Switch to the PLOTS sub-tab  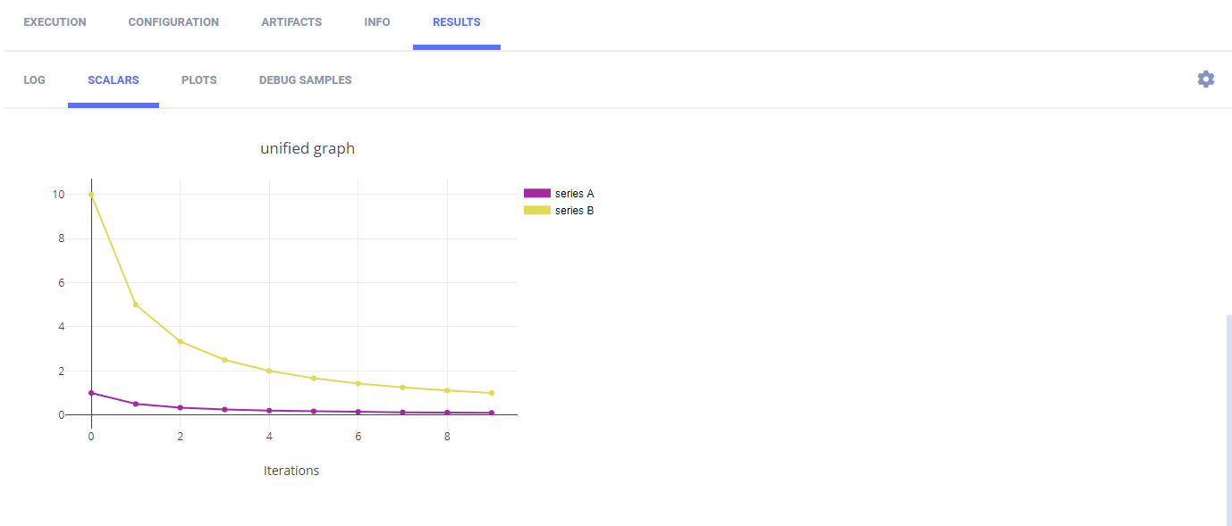click(x=198, y=80)
